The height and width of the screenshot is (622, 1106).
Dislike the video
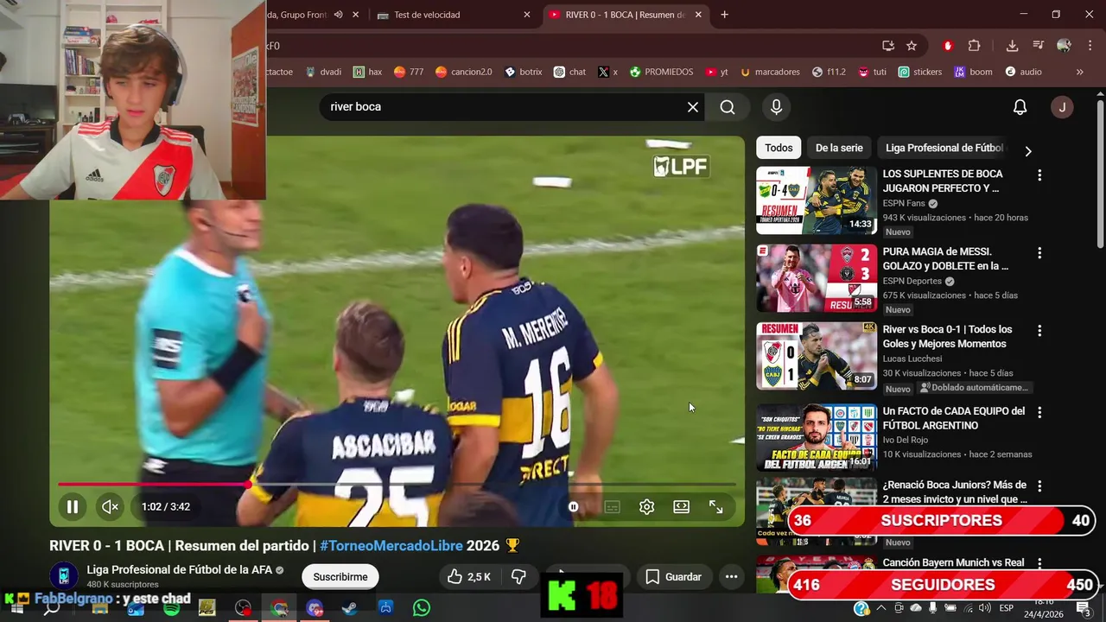click(518, 577)
